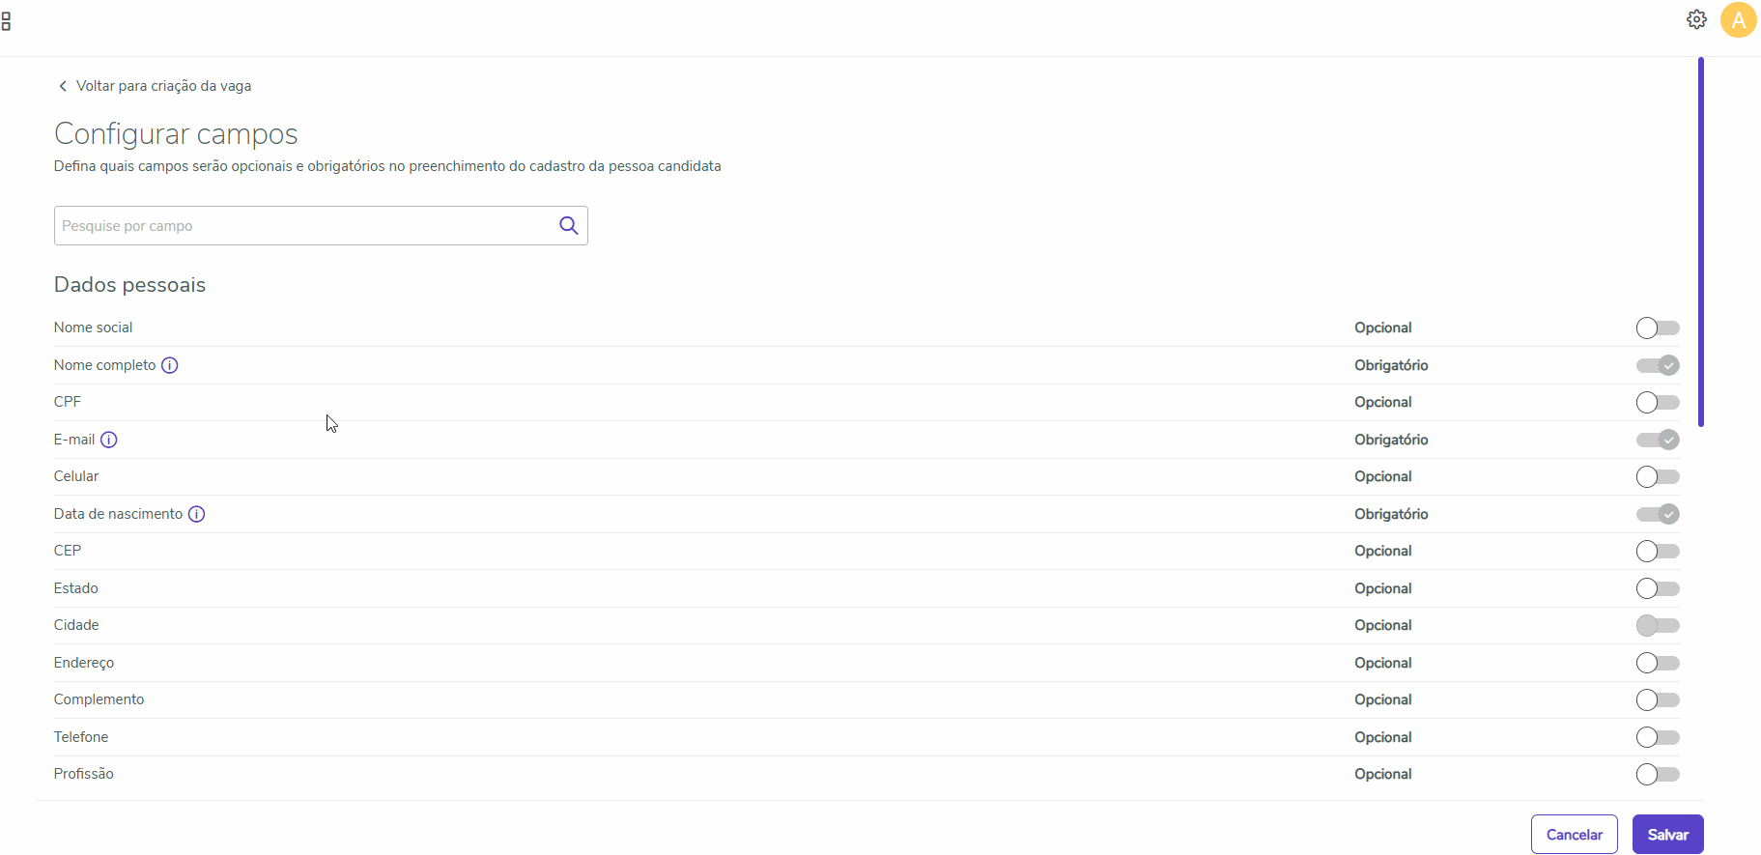This screenshot has width=1761, height=855.
Task: Enable the Profissão toggle
Action: click(1658, 774)
